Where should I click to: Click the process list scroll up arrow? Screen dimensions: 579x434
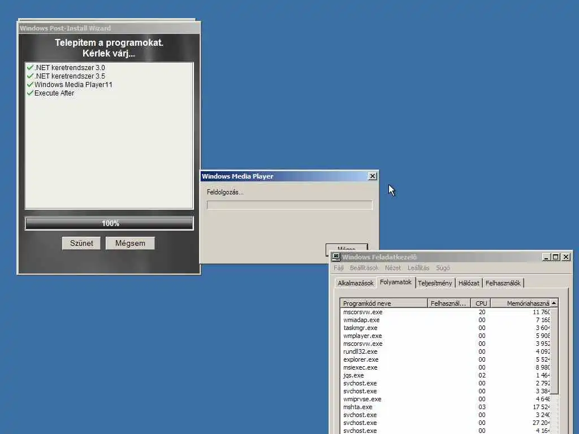[x=554, y=303]
